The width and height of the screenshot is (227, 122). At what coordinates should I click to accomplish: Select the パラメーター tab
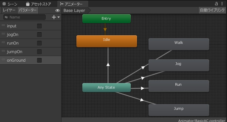point(28,10)
